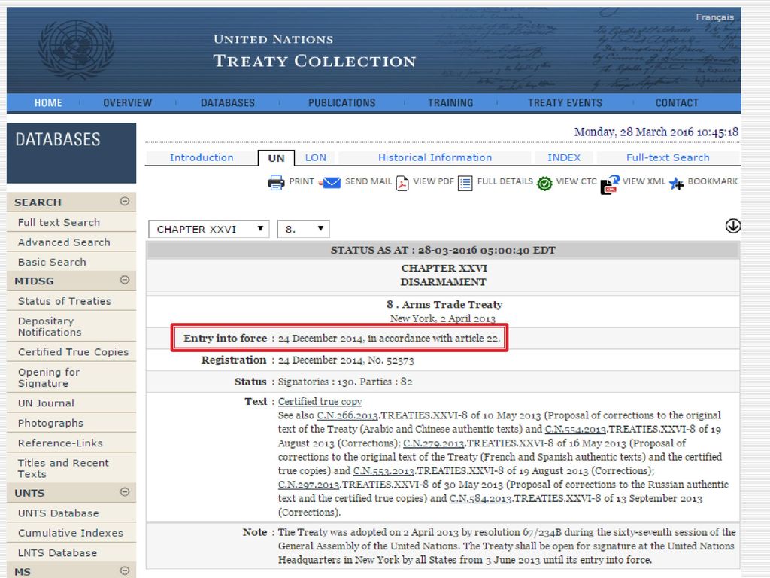Click the BOOKMARK text label
This screenshot has height=578, width=770.
click(713, 181)
